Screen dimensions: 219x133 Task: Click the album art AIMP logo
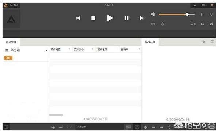pyautogui.click(x=11, y=19)
